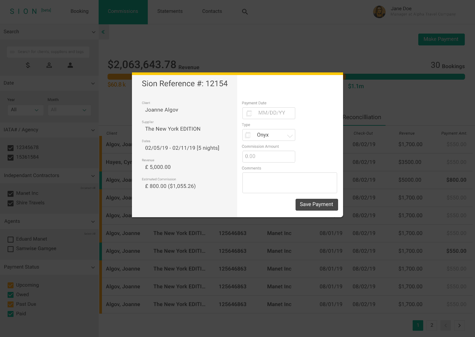The width and height of the screenshot is (475, 337).
Task: Go to the Statements tab
Action: tap(170, 11)
